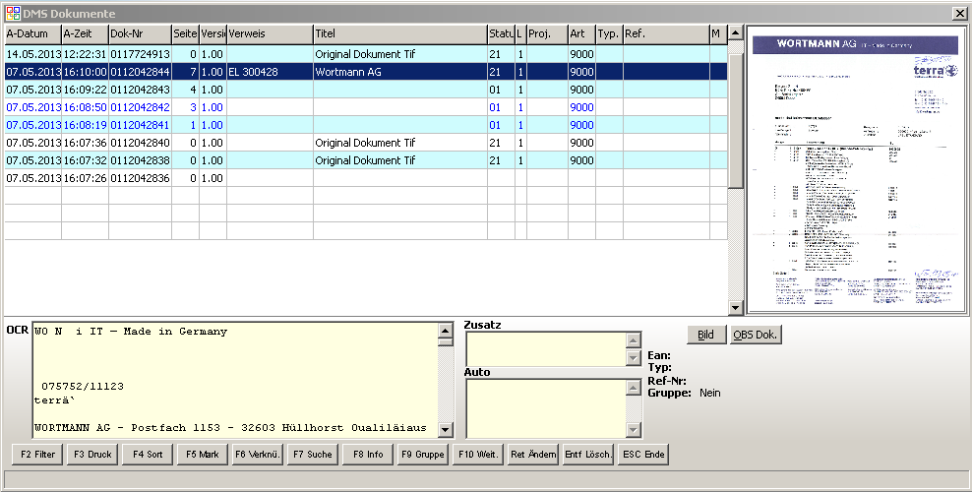Select document number 0117724913 row

coord(140,54)
